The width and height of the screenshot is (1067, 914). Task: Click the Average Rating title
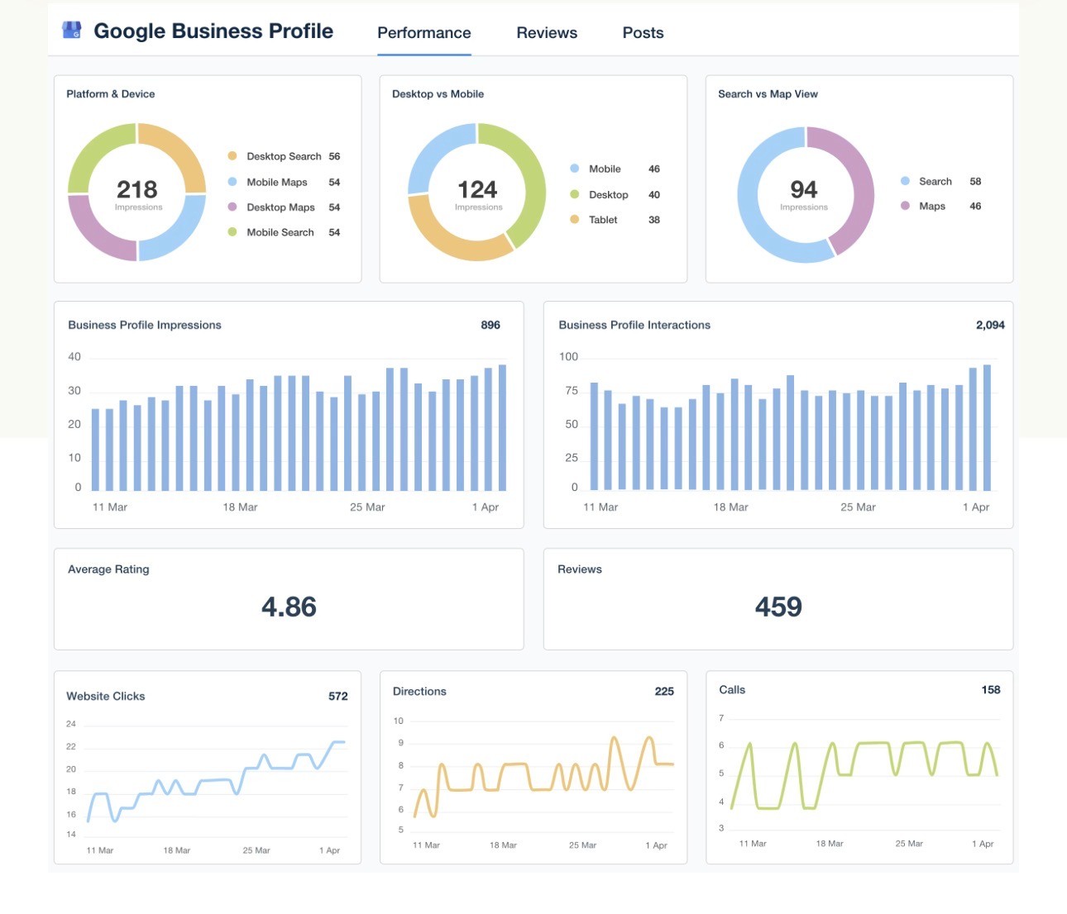click(108, 569)
